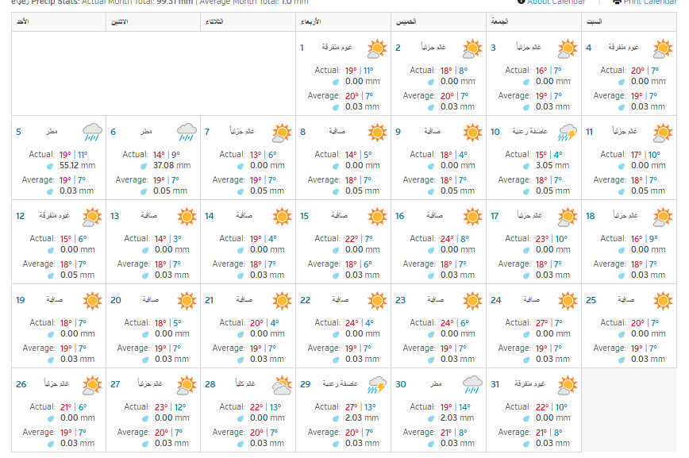Select the sun icon for day 21
689x458 pixels.
[282, 301]
